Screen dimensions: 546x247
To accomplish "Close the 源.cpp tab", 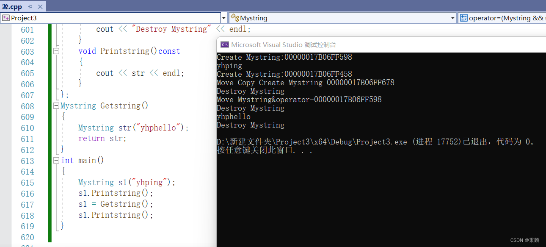I will click(40, 7).
